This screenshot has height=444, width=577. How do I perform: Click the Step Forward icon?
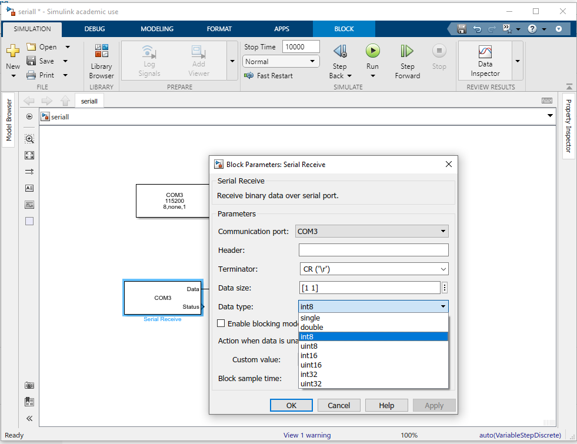point(407,51)
